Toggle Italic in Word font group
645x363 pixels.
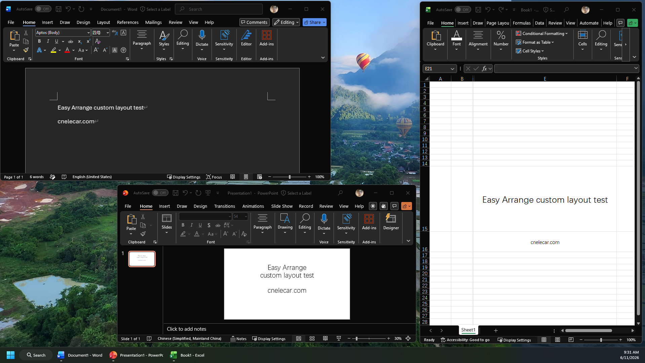48,41
